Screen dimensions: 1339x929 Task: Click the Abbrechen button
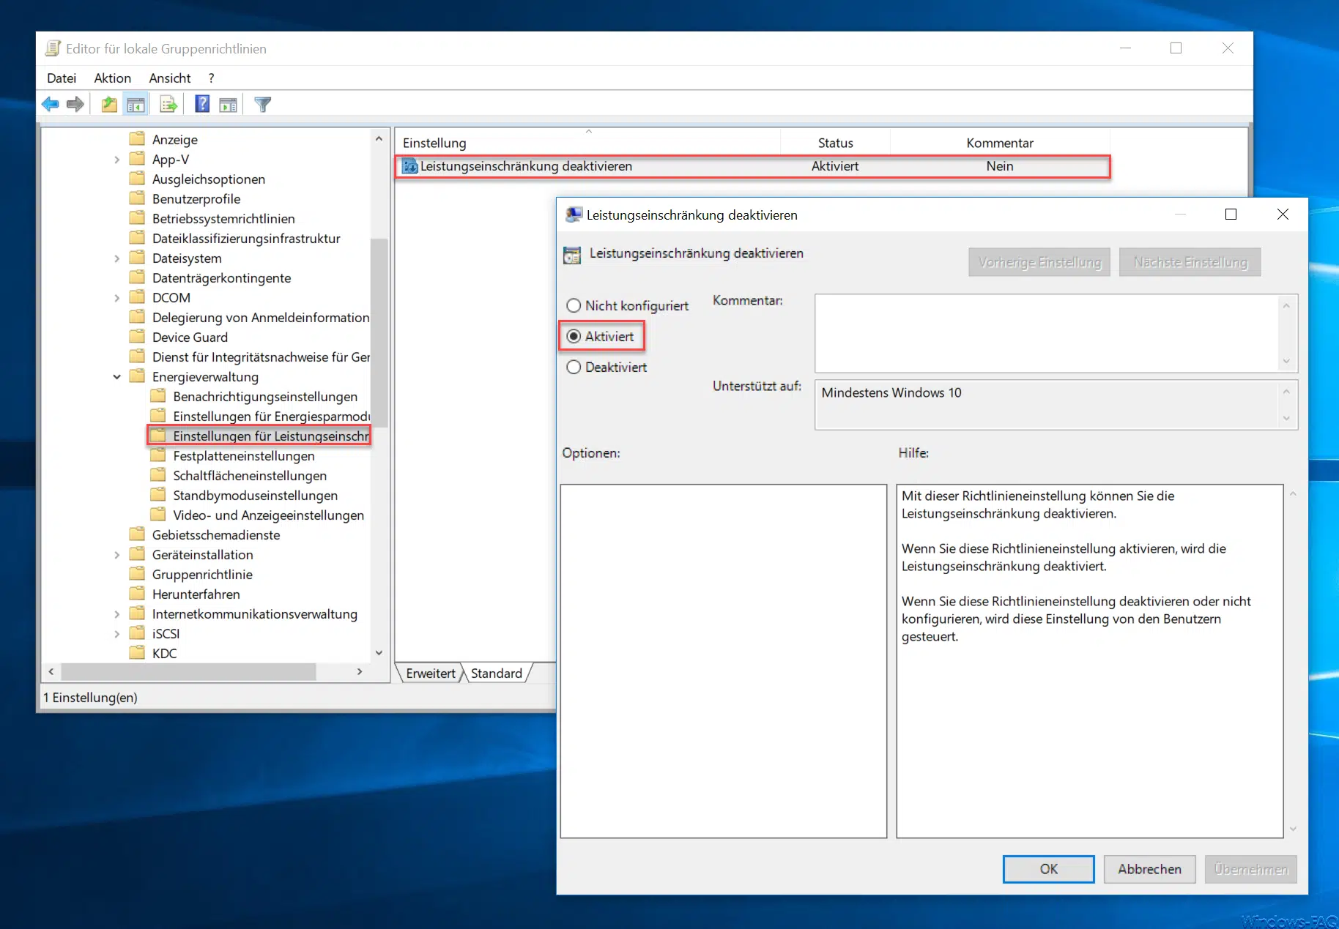coord(1149,869)
